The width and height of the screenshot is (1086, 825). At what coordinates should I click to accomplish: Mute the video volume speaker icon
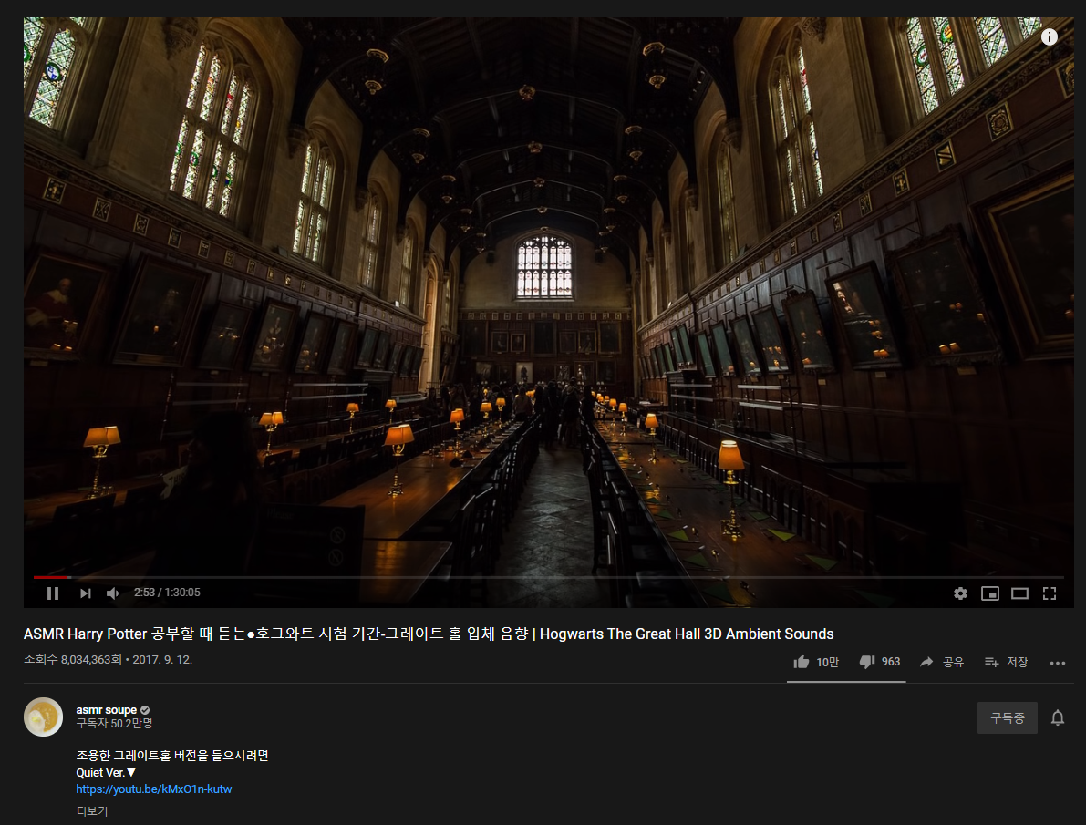click(113, 593)
